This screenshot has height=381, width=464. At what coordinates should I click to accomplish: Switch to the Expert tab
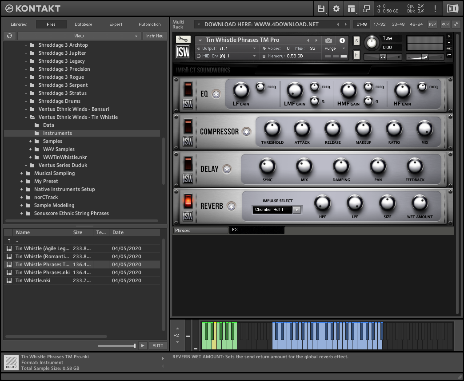116,24
